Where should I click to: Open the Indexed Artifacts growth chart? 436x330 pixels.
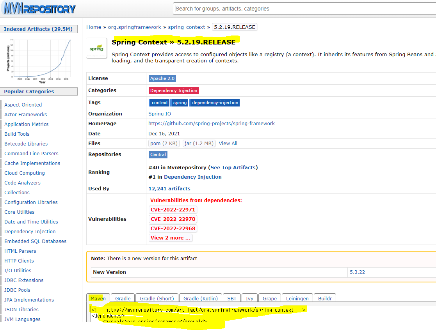click(39, 60)
